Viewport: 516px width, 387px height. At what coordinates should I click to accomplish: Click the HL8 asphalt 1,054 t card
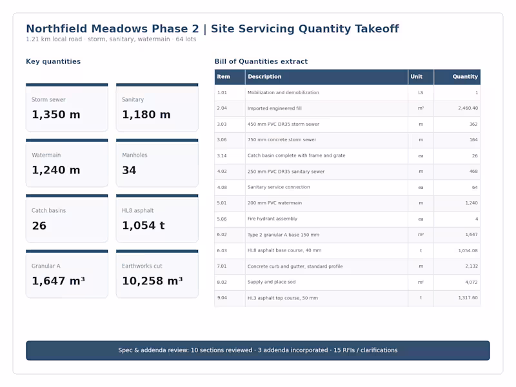pyautogui.click(x=157, y=218)
